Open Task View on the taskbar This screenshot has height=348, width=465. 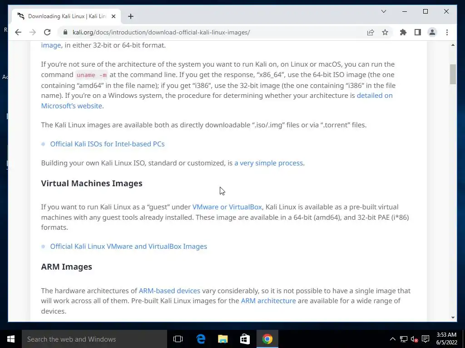pos(178,339)
